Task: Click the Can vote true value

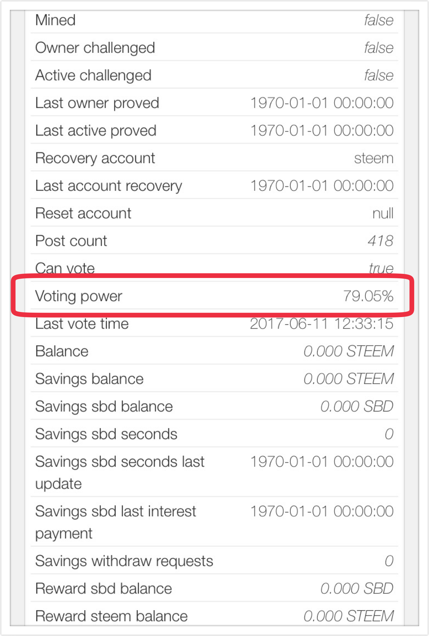Action: tap(381, 268)
